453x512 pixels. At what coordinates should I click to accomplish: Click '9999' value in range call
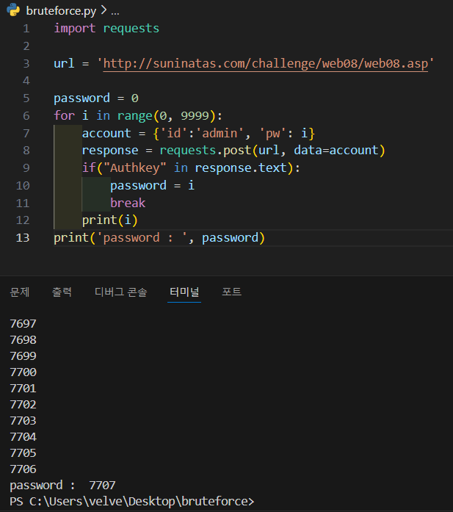point(195,116)
